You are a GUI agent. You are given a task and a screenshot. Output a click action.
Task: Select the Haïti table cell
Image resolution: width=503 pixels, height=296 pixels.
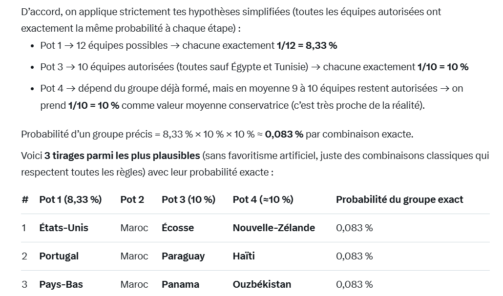244,256
